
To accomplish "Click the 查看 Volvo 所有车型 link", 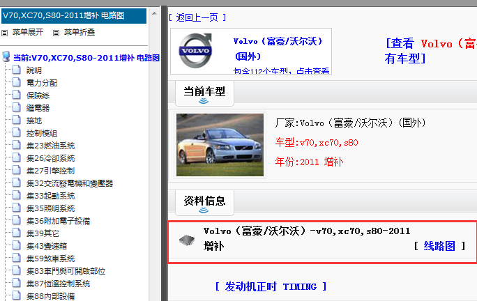I will [x=430, y=51].
